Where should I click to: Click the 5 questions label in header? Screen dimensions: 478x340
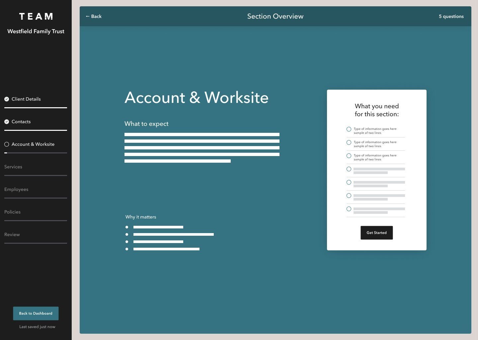click(451, 16)
